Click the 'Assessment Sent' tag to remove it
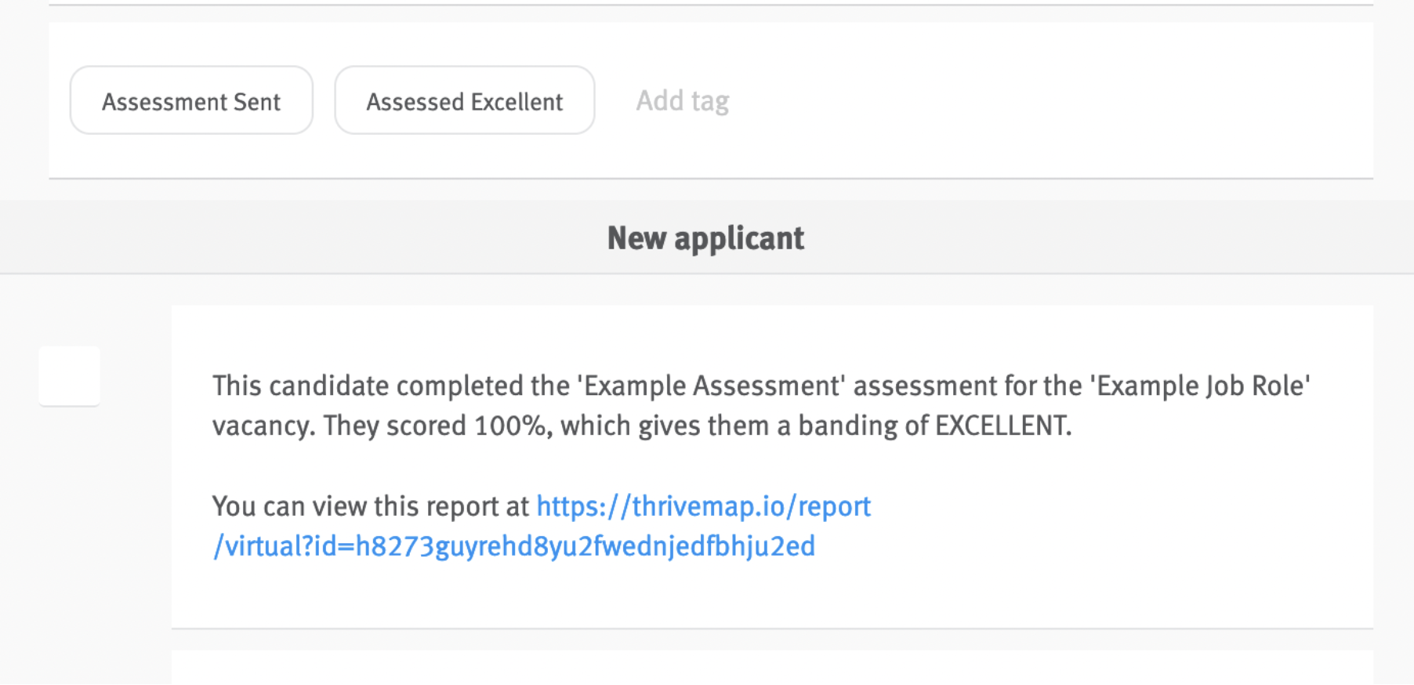Viewport: 1414px width, 685px height. point(190,100)
